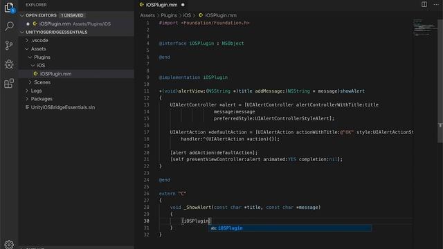
Task: Click line number 11 in gutter
Action: point(146,91)
